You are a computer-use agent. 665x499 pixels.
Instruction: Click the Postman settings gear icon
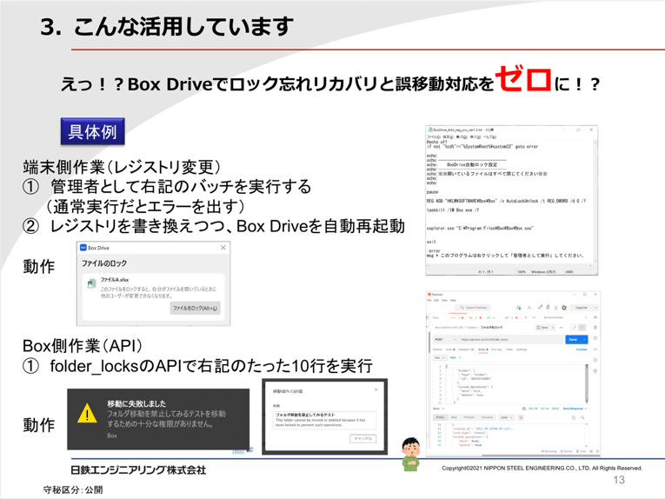coord(548,308)
